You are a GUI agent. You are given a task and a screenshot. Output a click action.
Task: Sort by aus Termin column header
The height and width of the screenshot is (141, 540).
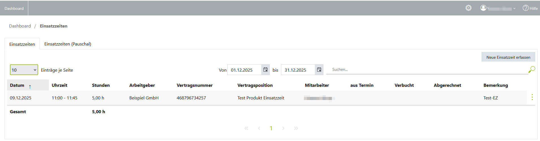tap(362, 85)
